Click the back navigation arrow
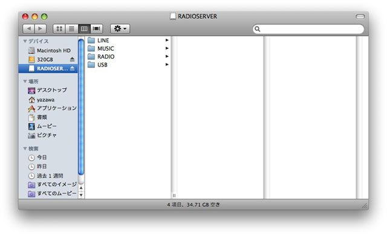This screenshot has height=235, width=387. 28,29
